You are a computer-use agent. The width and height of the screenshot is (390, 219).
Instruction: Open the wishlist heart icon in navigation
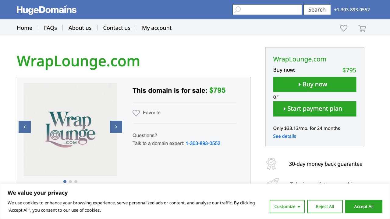[344, 28]
